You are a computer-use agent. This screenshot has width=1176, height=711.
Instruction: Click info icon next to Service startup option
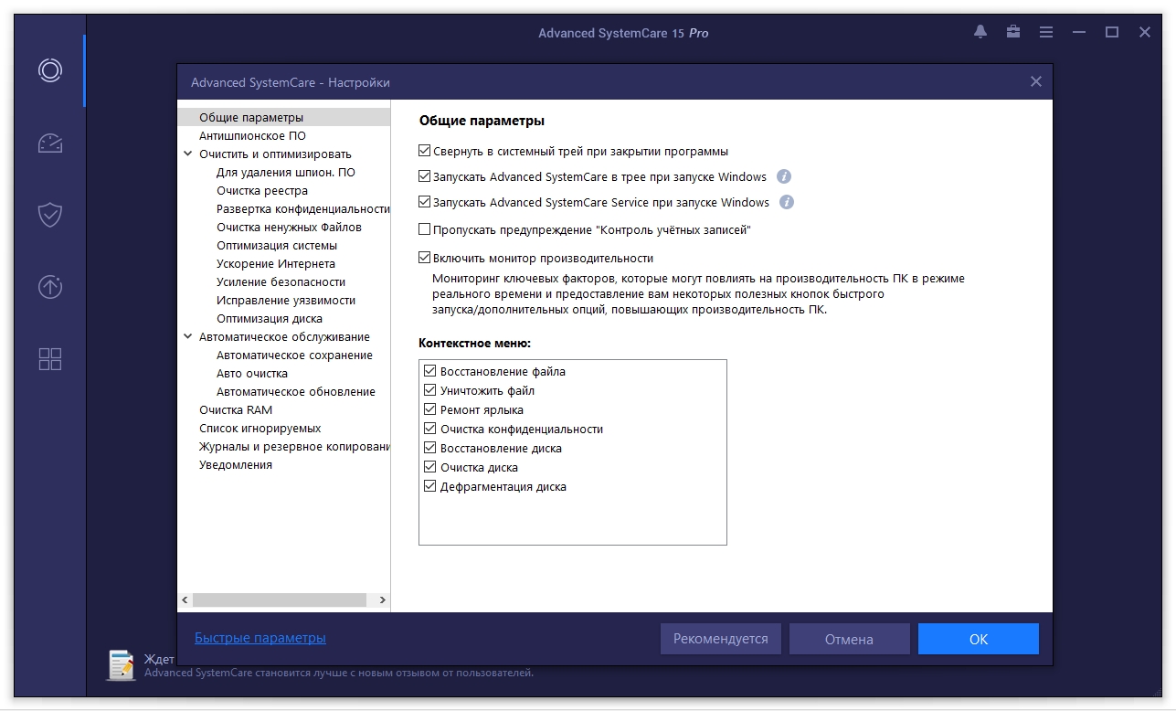tap(787, 203)
